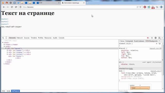Click the site info globe icon in address bar

click(x=21, y=7)
